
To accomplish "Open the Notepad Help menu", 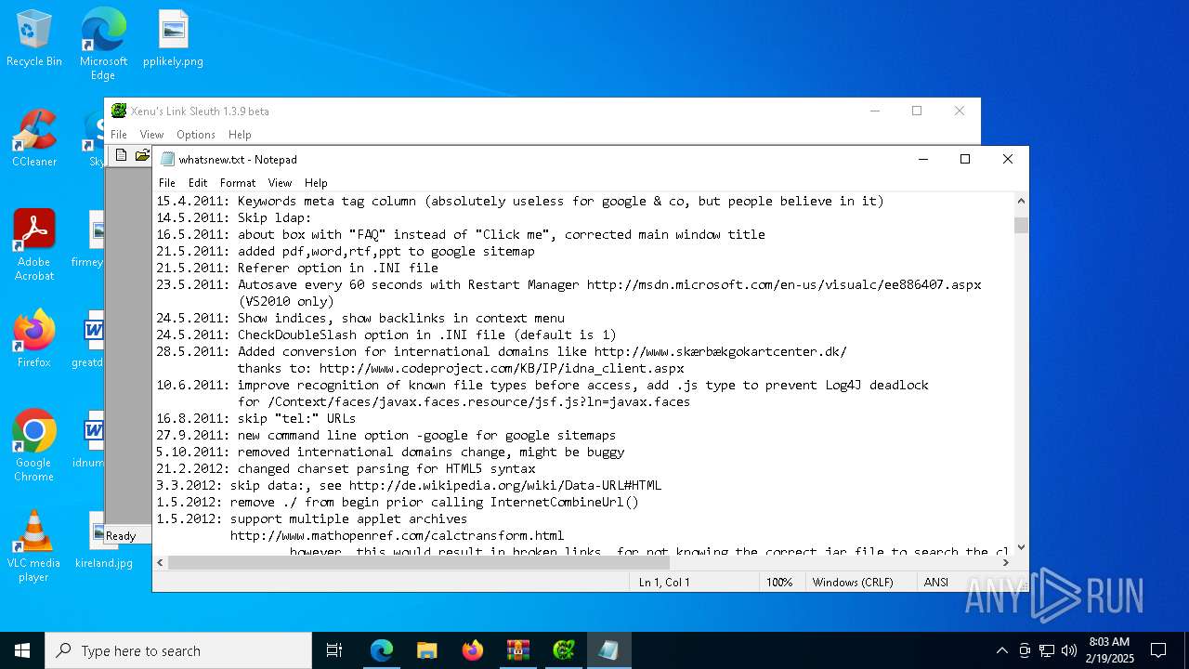I will click(x=316, y=183).
